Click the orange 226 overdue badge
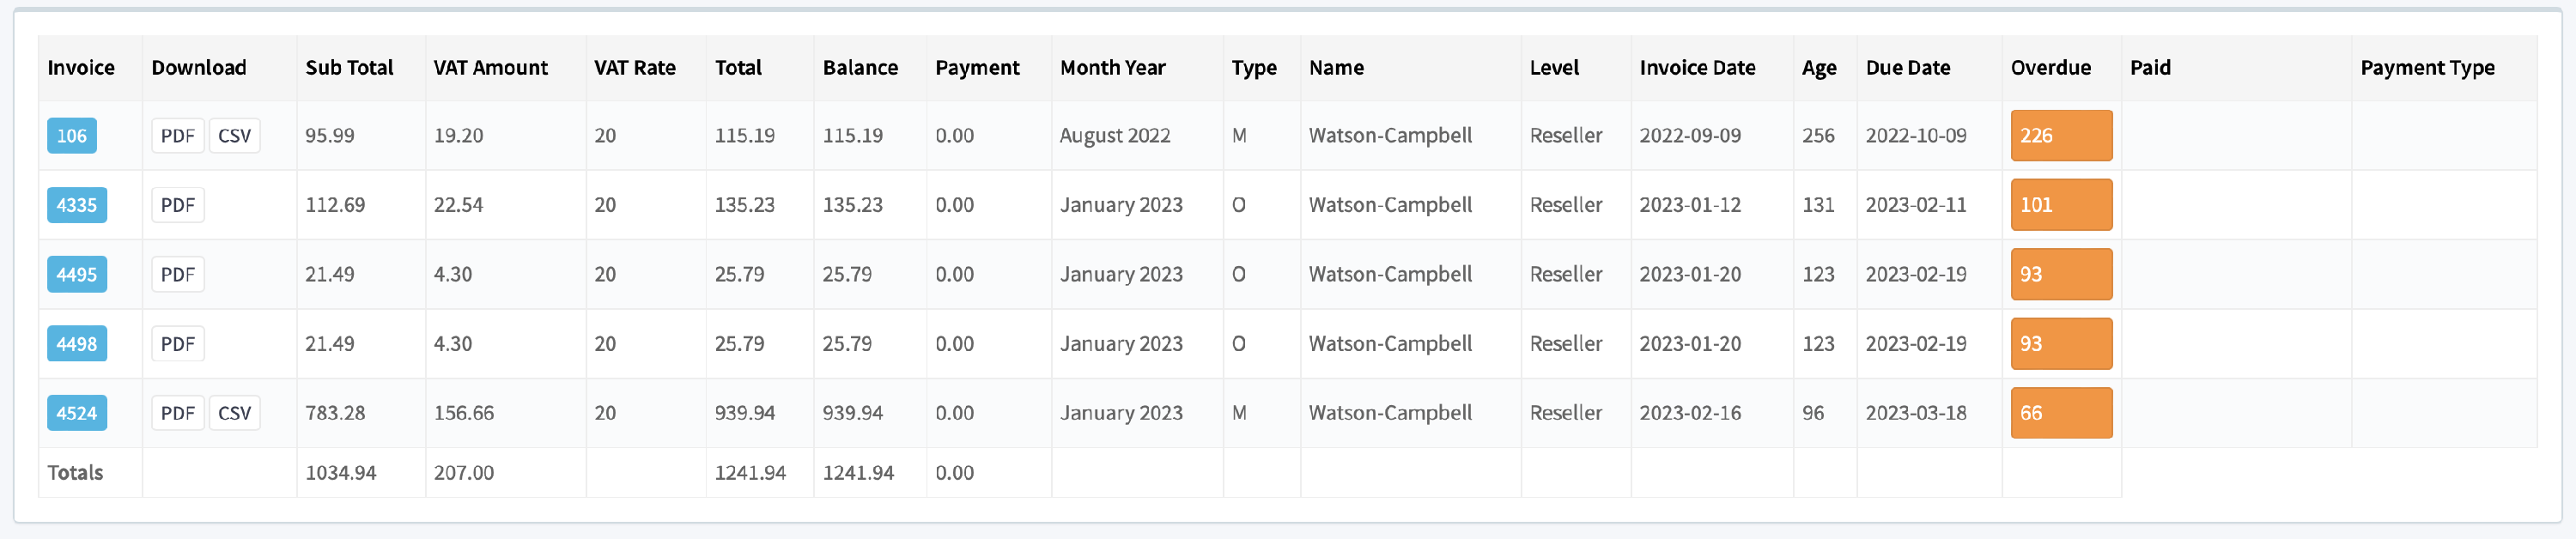 pos(2061,136)
